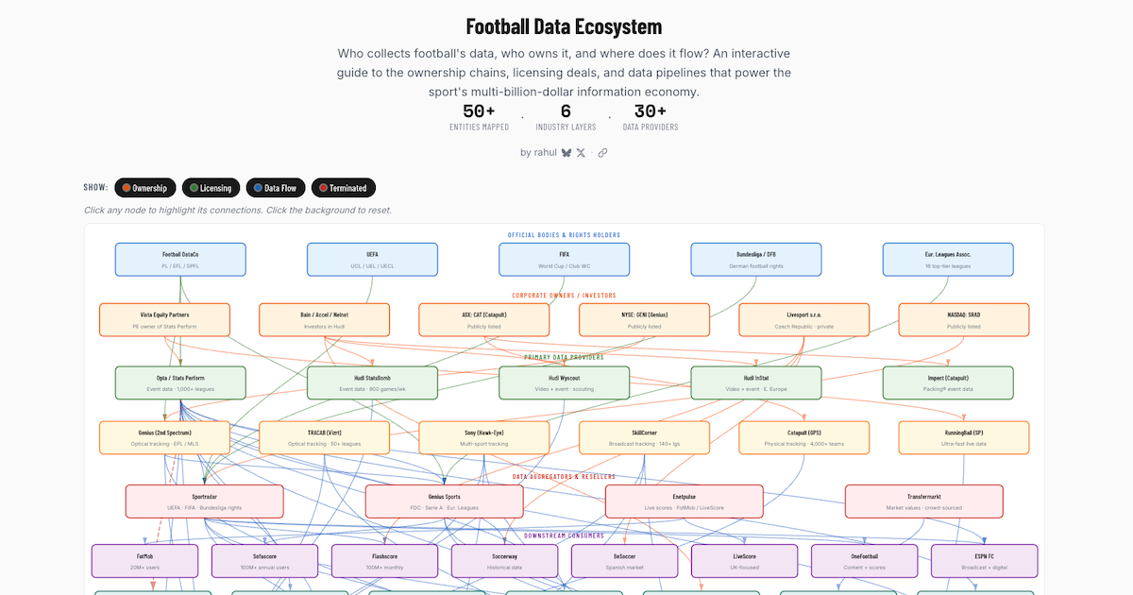Toggle the Licensing legend filter
Viewport: 1133px width, 595px height.
[211, 187]
